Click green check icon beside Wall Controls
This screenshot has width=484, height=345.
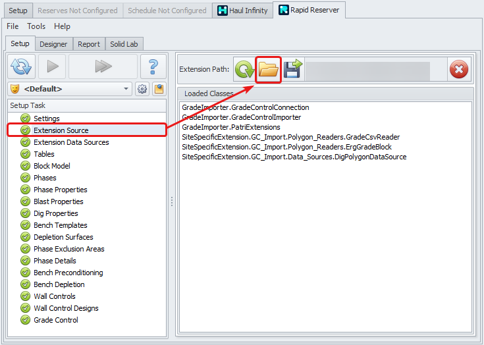25,296
